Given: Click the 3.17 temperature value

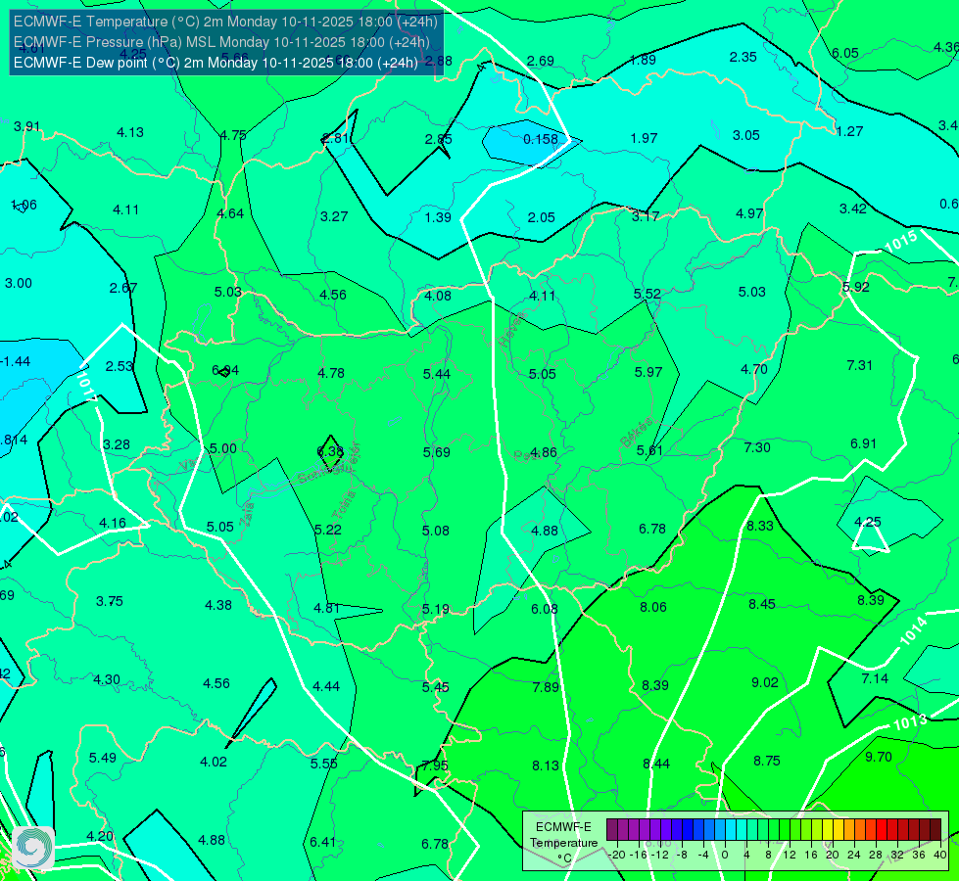Looking at the screenshot, I should click(646, 215).
